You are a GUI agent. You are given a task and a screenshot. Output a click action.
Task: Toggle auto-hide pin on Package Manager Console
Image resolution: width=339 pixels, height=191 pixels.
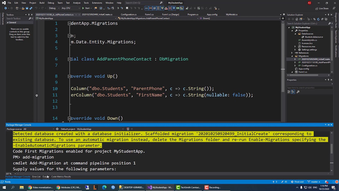[x=328, y=125]
